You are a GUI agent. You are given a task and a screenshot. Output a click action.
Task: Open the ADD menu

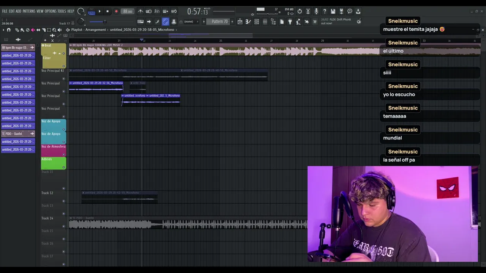click(18, 11)
